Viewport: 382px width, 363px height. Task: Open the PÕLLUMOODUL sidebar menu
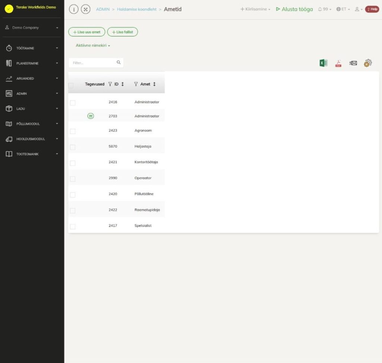point(32,124)
